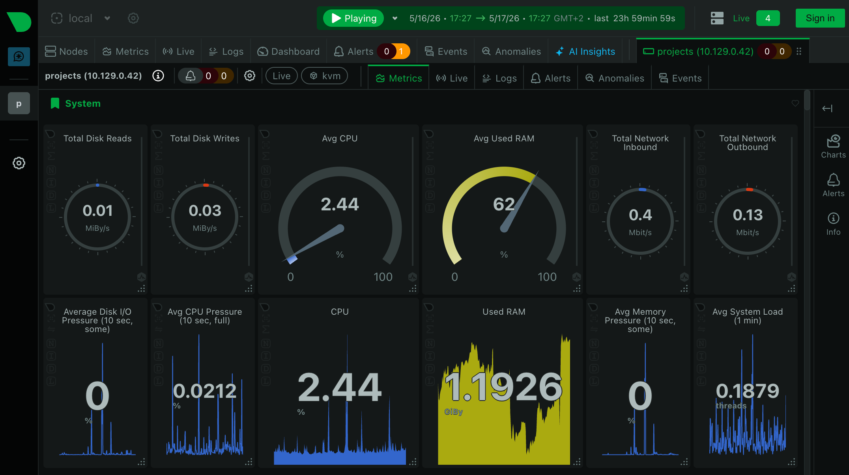Open the Charts sidebar panel
Screen dimensions: 849x475
tap(833, 147)
